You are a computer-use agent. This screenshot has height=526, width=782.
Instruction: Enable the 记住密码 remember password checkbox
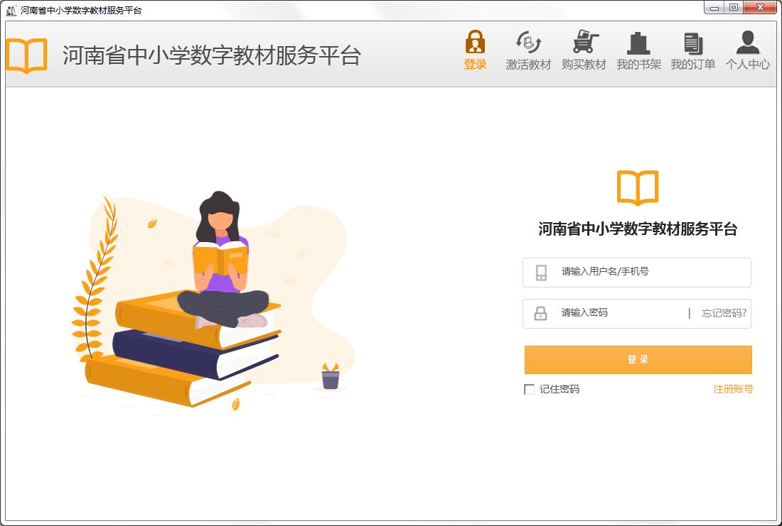coord(529,389)
